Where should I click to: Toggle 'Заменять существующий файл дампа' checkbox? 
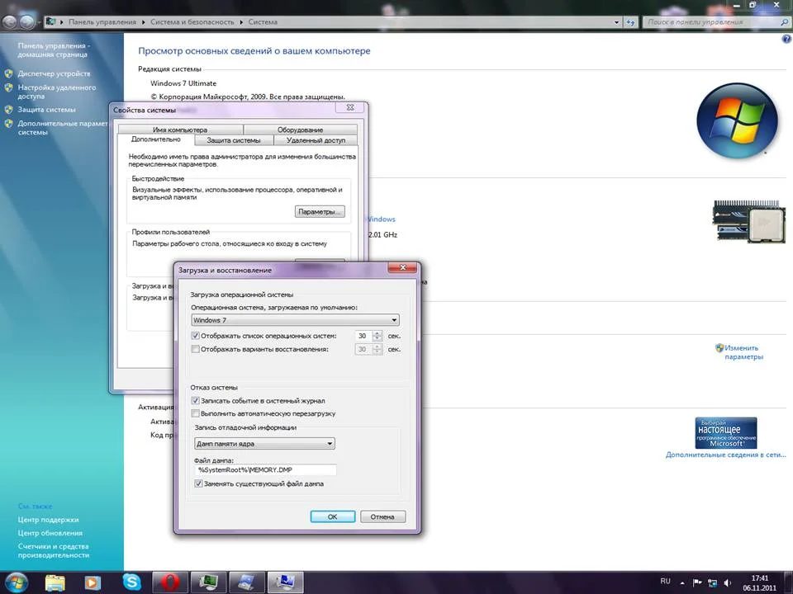pyautogui.click(x=198, y=484)
